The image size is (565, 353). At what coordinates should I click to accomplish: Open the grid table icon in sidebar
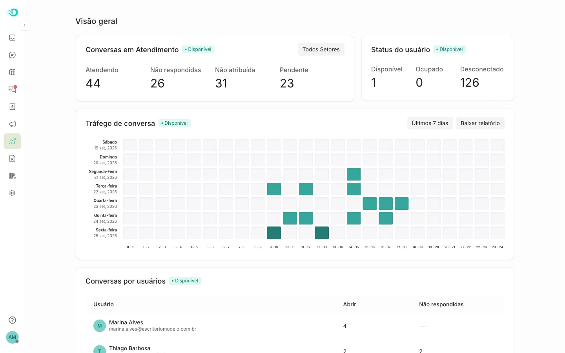pos(12,72)
